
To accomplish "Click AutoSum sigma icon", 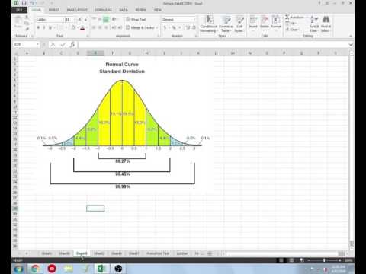I will tap(287, 17).
